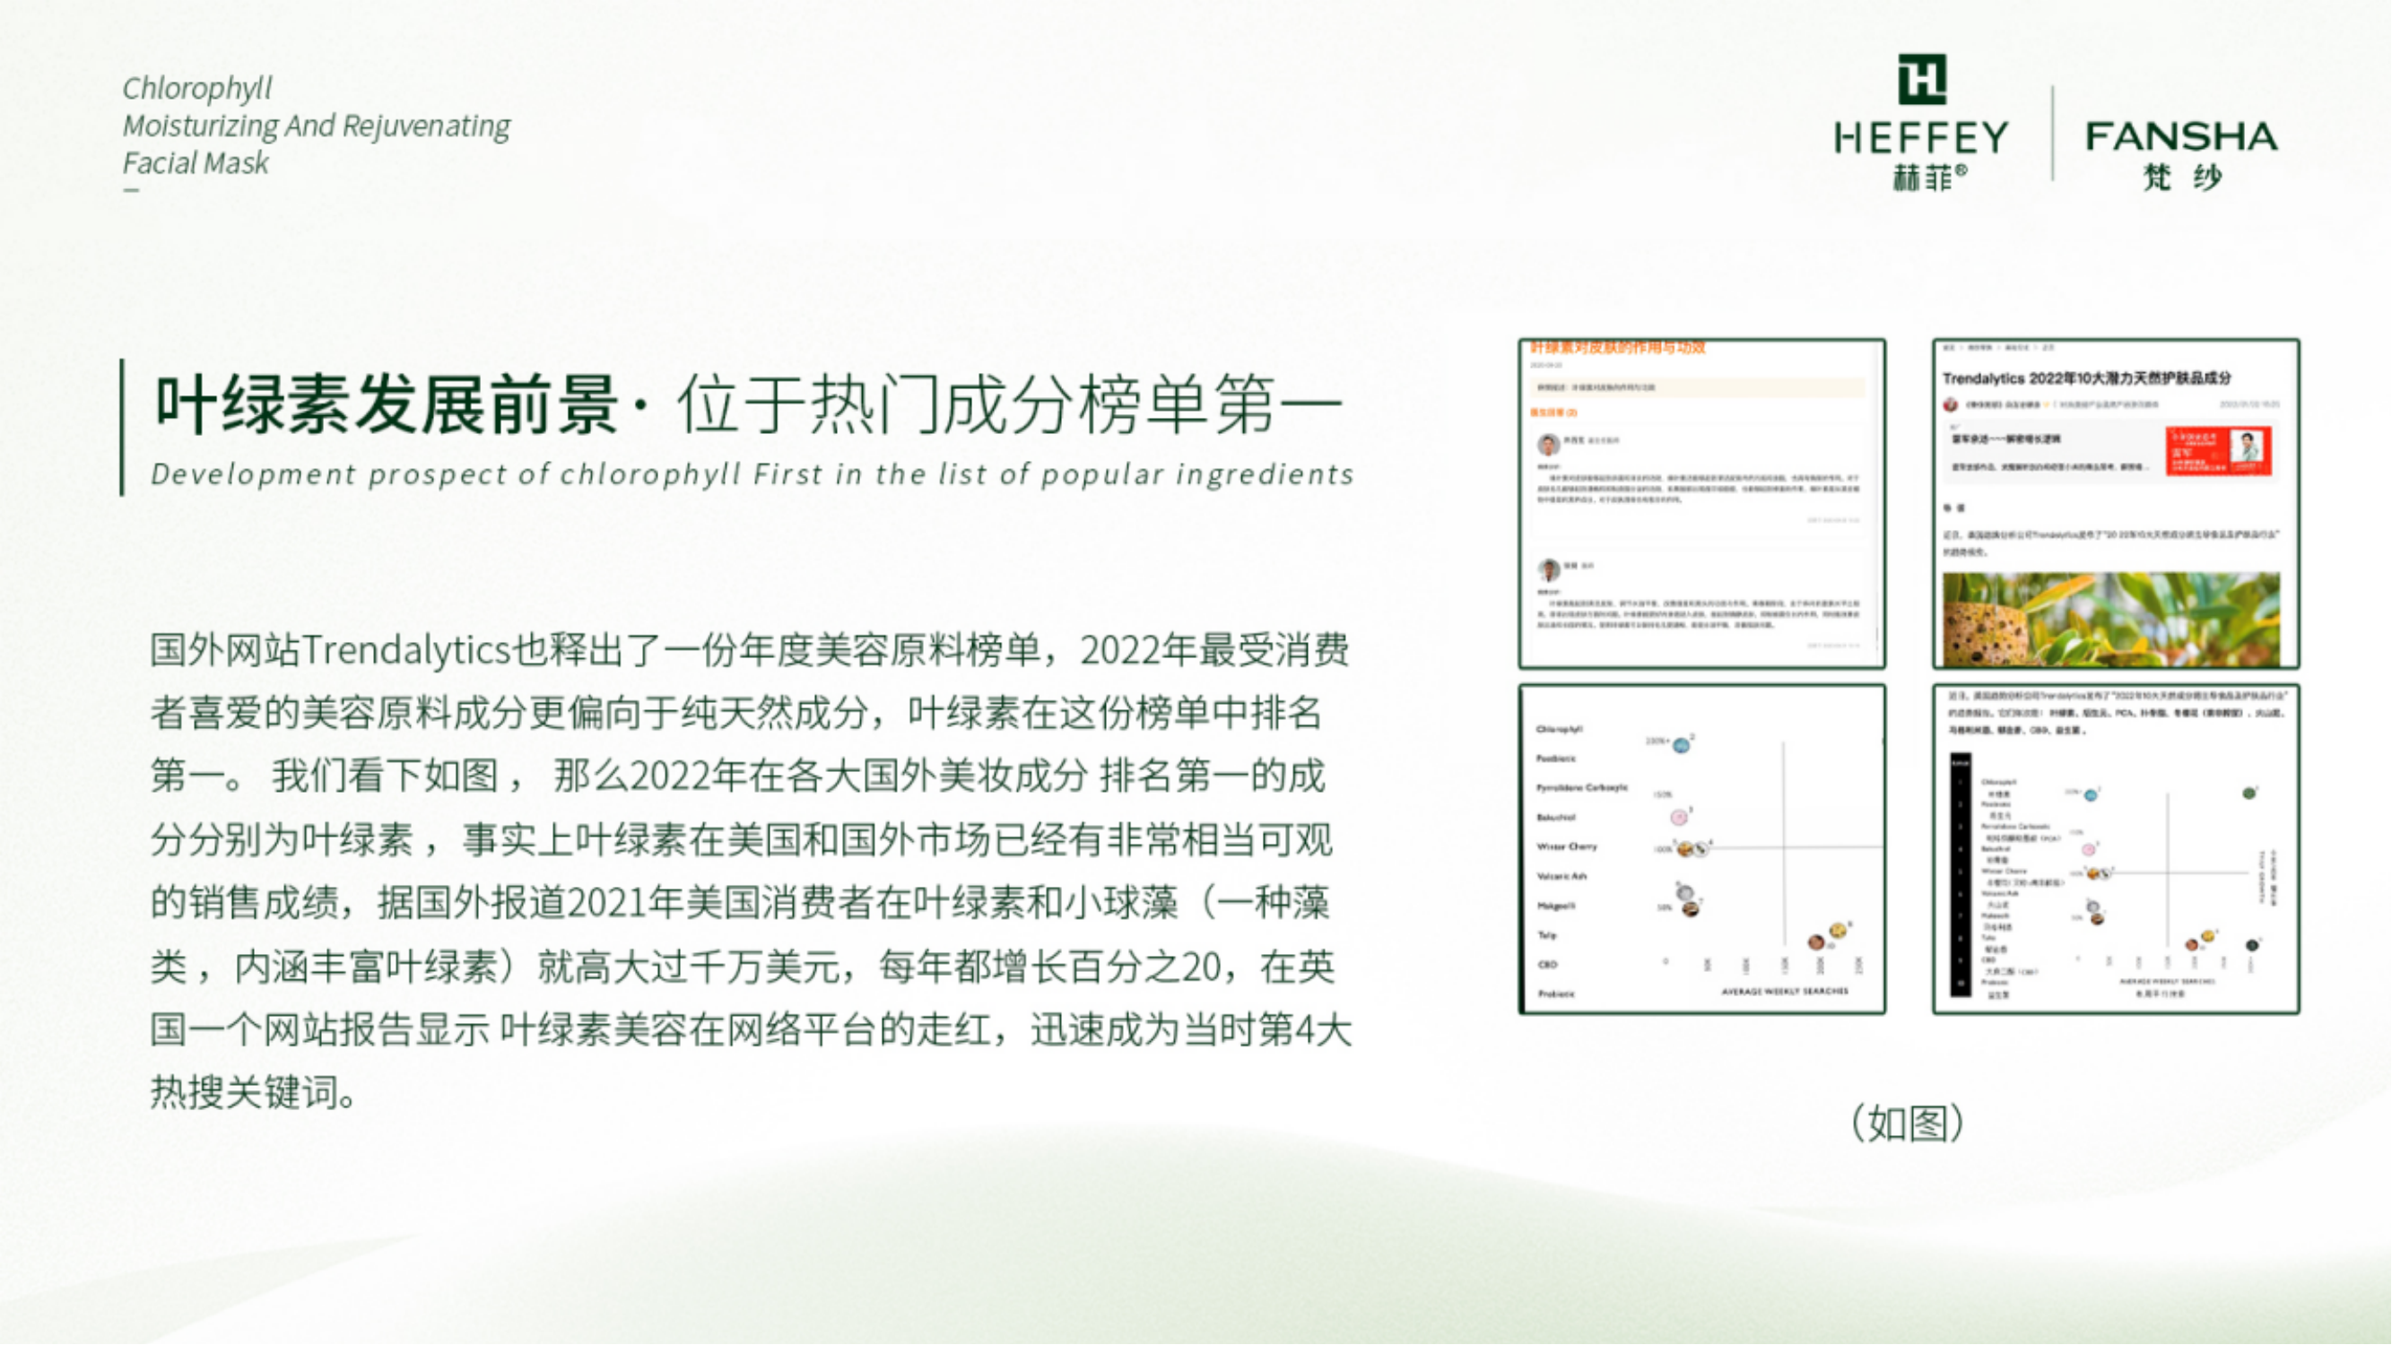
Task: Click the author avatar under the Trendalytics article title
Action: tap(1951, 404)
